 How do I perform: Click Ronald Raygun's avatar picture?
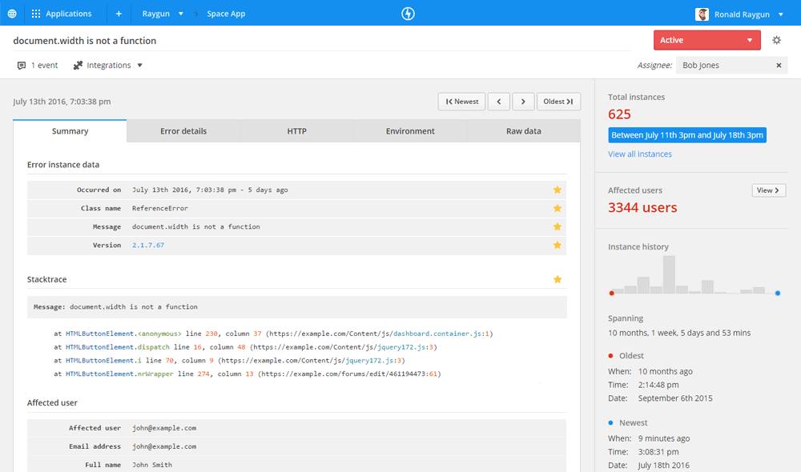tap(702, 14)
